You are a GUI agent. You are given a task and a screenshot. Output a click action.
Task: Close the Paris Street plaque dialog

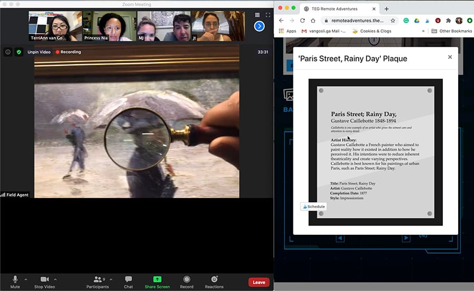pyautogui.click(x=450, y=57)
